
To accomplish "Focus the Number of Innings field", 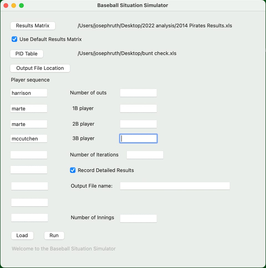I will tap(138, 219).
